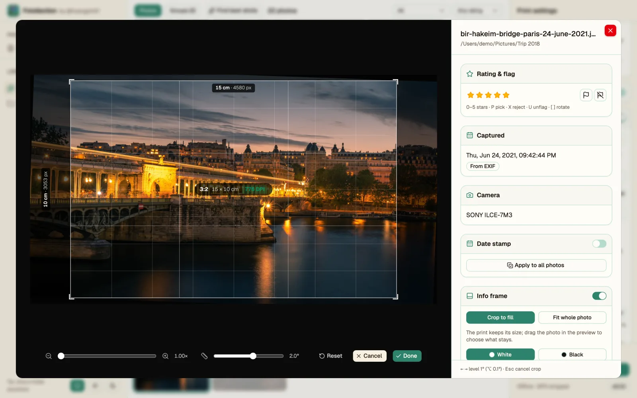Screen dimensions: 637x398
Task: Click the Info frame section icon
Action: tap(470, 296)
